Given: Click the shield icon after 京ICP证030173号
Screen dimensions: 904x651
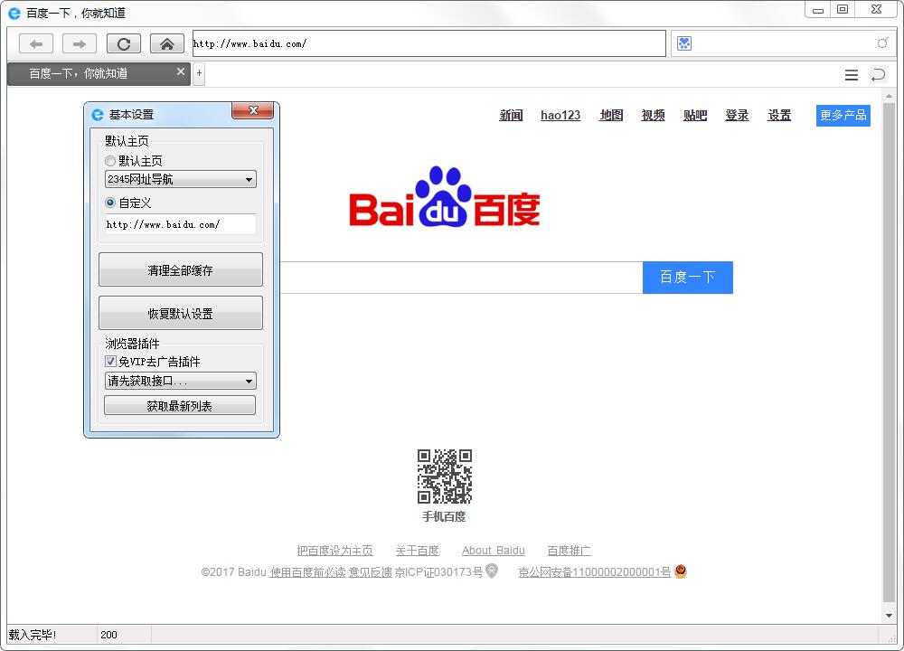Looking at the screenshot, I should 491,571.
